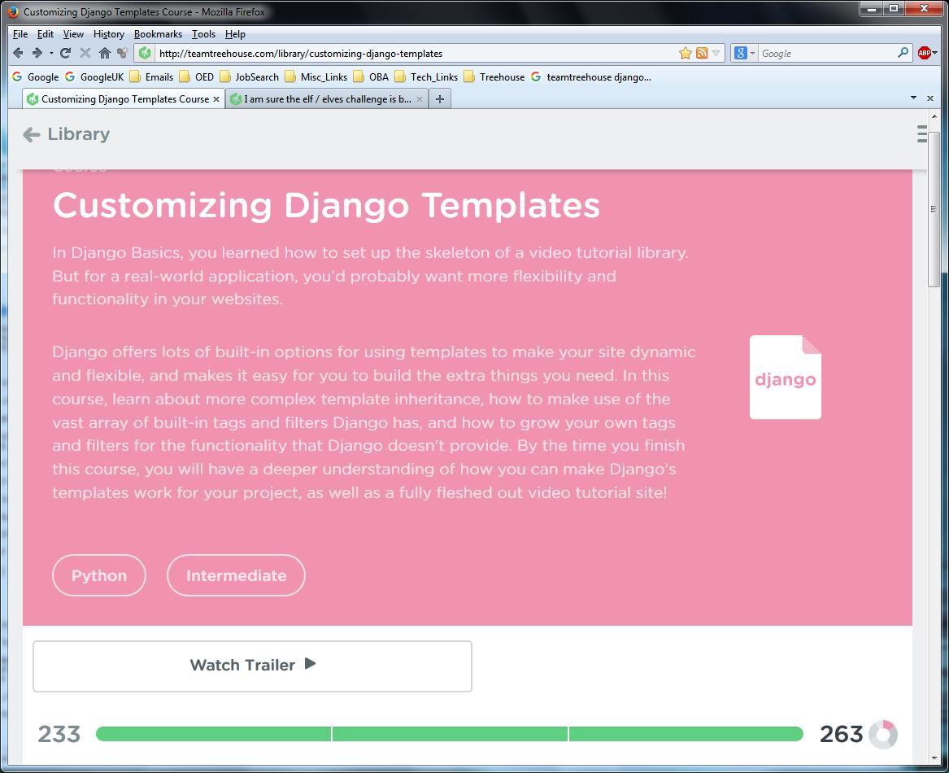The width and height of the screenshot is (949, 773).
Task: Click the Firefox logo in title bar
Action: [x=13, y=11]
